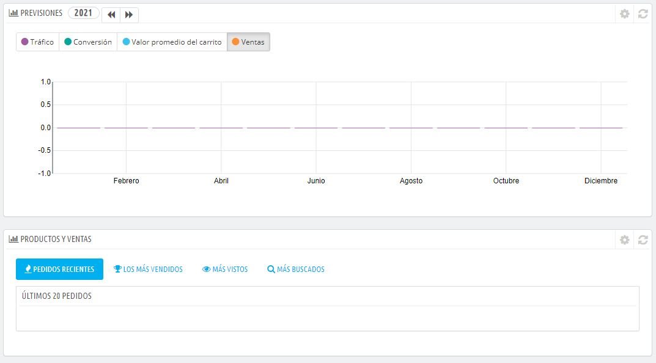Screen dimensions: 656x363
Task: Open Previsiones panel settings gear
Action: pos(625,14)
